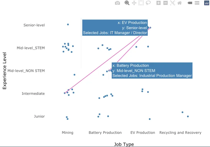Select the Junior EV Production data point

pos(150,119)
